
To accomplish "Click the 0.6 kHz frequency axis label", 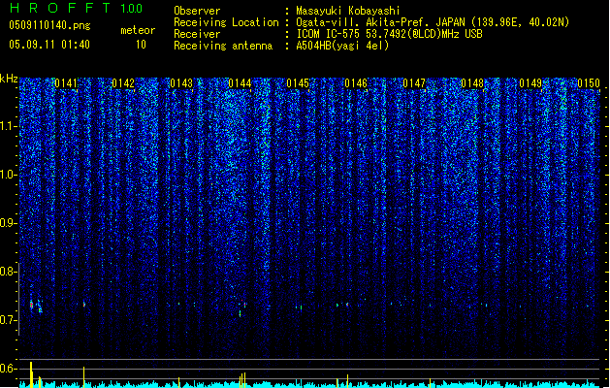I will 9,369.
